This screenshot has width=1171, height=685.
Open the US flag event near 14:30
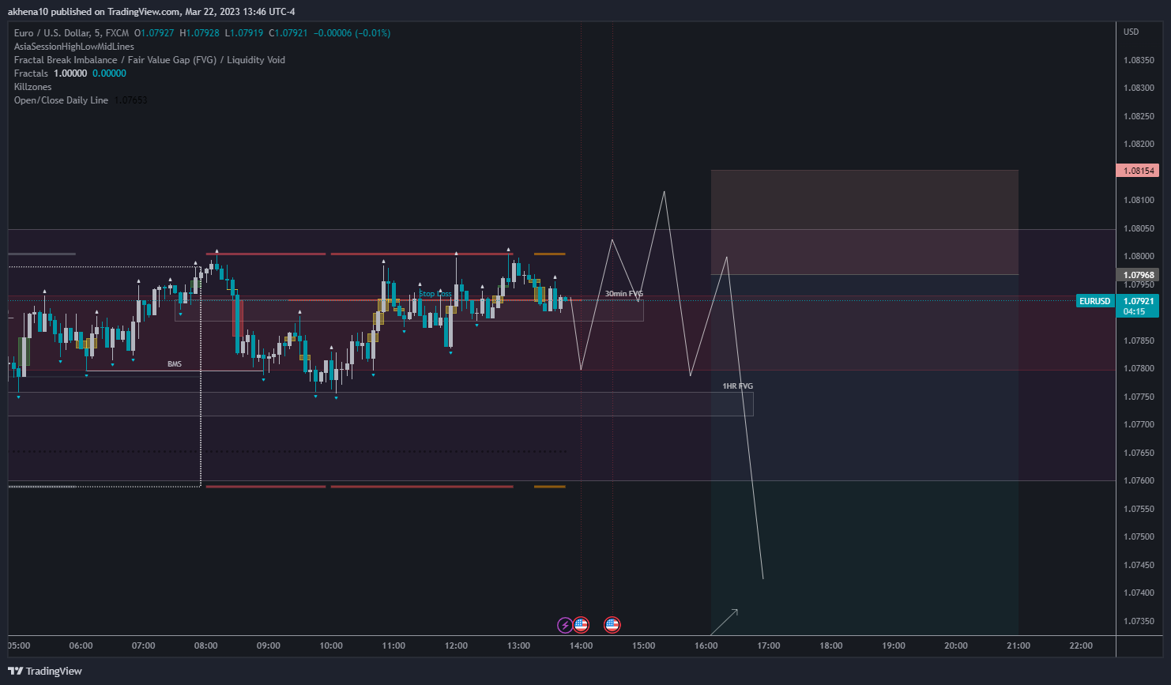coord(612,625)
